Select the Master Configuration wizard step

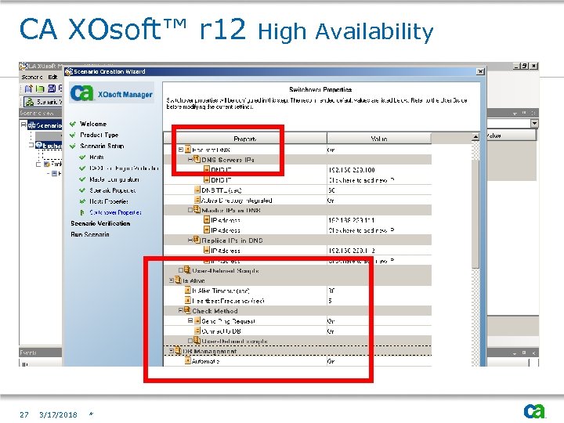[x=114, y=179]
